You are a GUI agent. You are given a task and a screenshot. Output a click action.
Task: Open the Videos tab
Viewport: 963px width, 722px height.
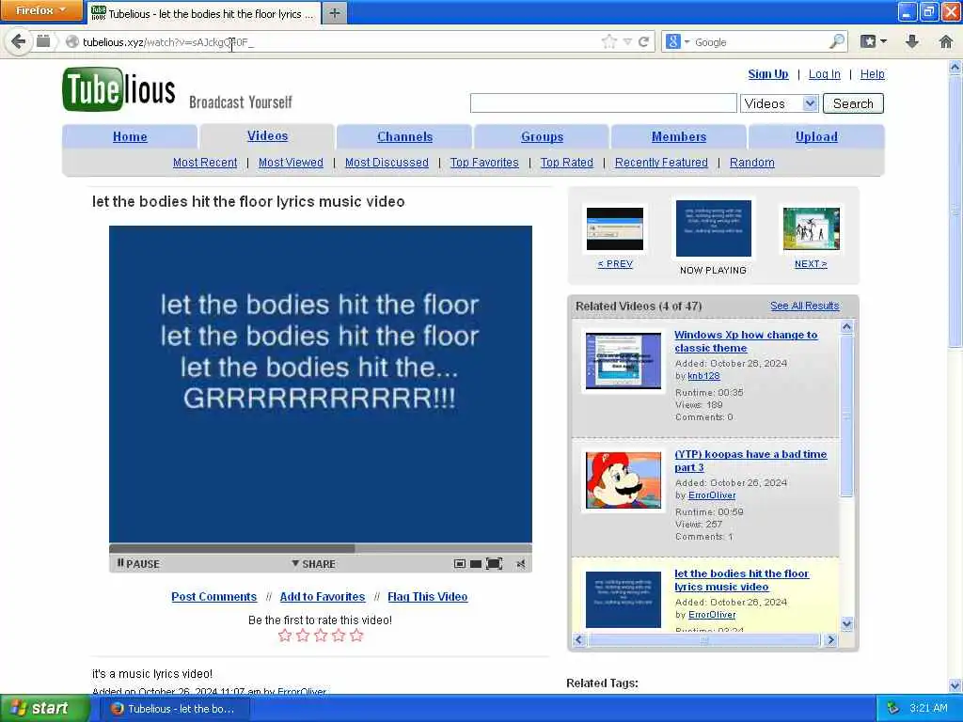[x=267, y=135]
